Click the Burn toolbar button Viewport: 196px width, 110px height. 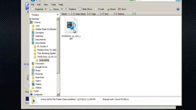[x=122, y=9]
